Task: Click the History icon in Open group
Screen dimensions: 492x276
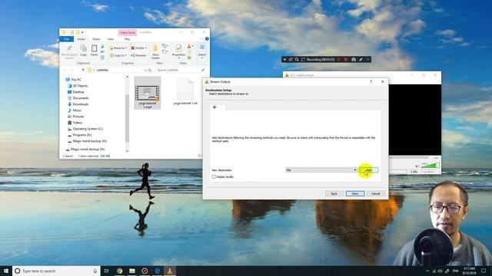Action: click(189, 58)
